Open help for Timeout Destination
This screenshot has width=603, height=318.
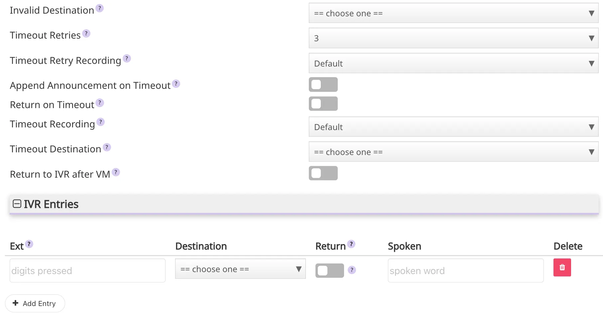pos(106,147)
